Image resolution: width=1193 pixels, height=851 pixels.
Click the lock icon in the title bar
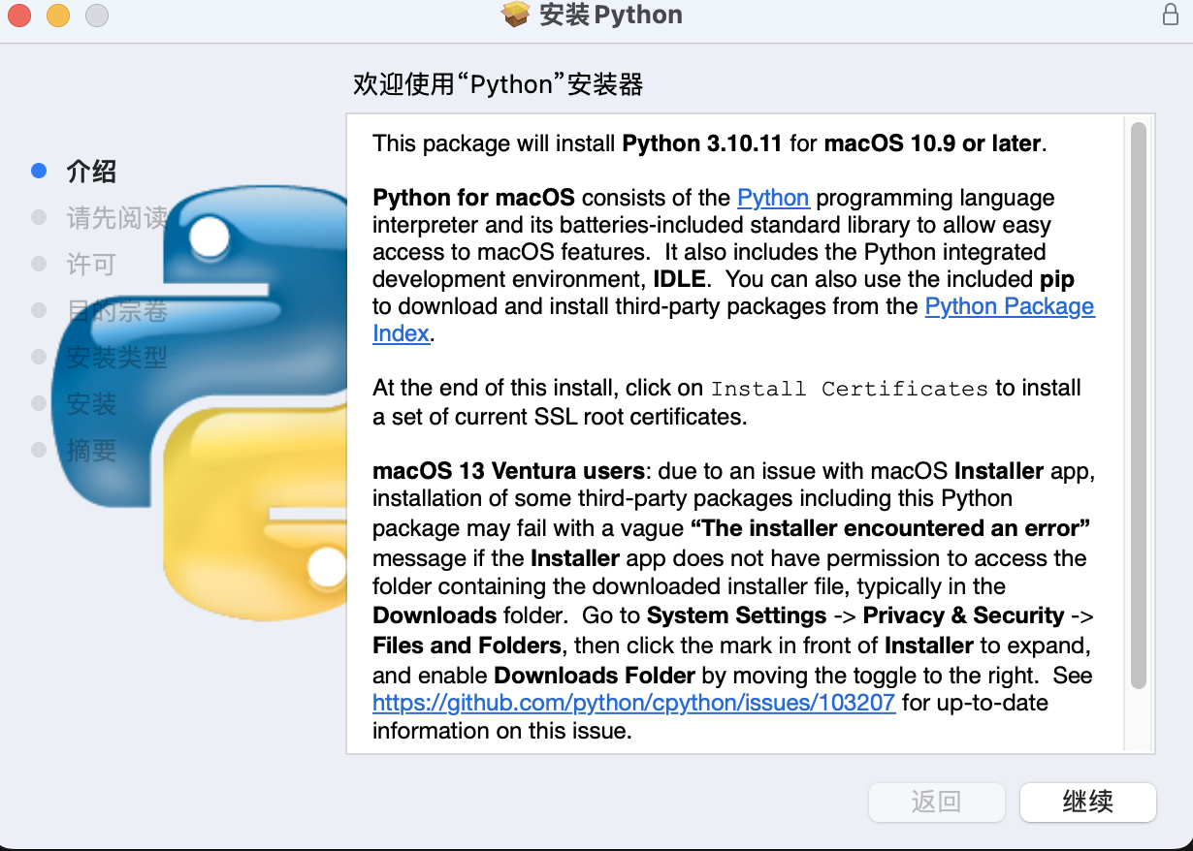tap(1171, 15)
